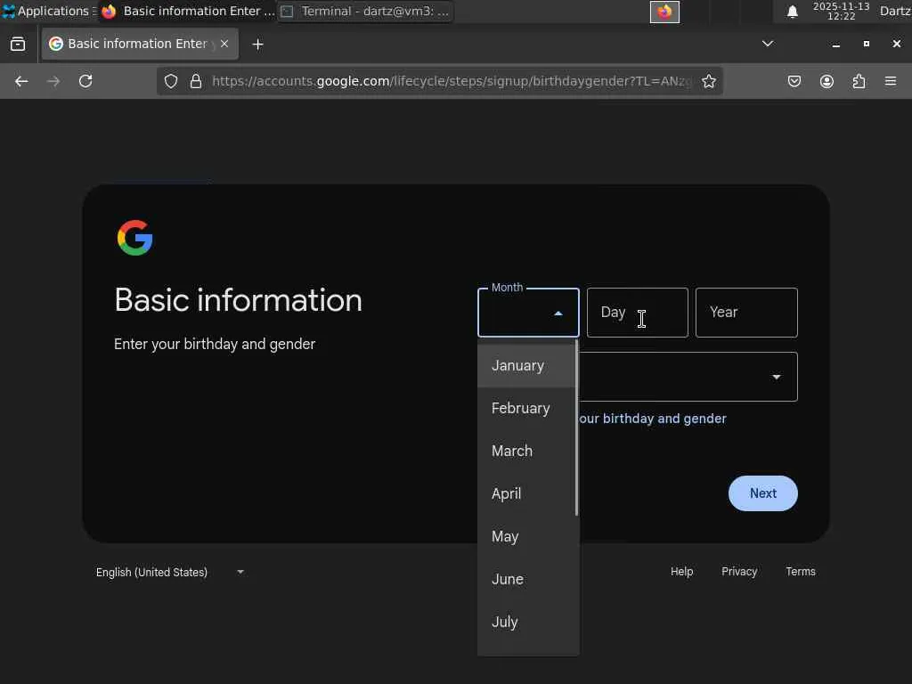View site security padlock info

[x=196, y=81]
